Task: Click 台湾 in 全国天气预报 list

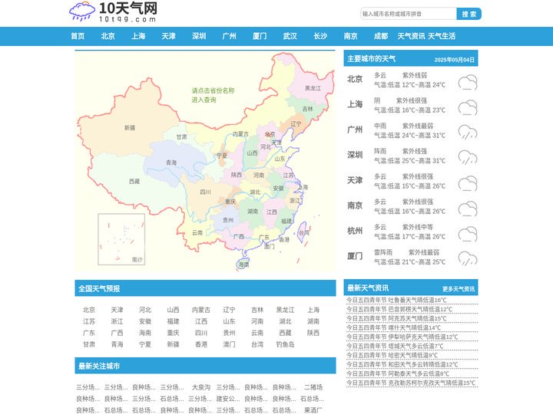Action: click(257, 344)
